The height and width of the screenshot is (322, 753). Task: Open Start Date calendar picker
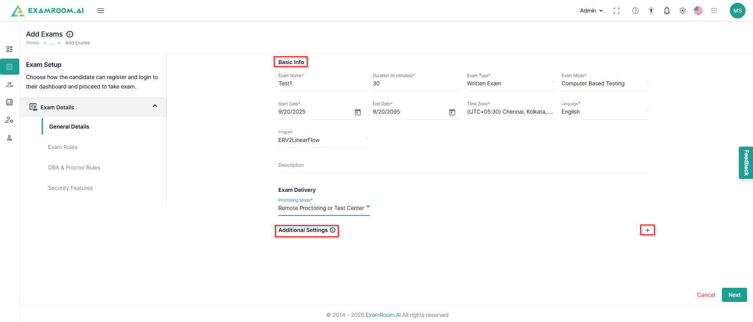[358, 112]
